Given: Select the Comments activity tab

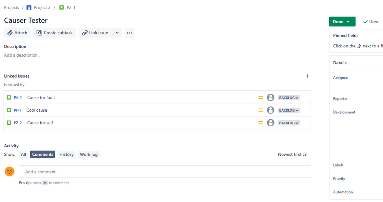Looking at the screenshot, I should [43, 154].
